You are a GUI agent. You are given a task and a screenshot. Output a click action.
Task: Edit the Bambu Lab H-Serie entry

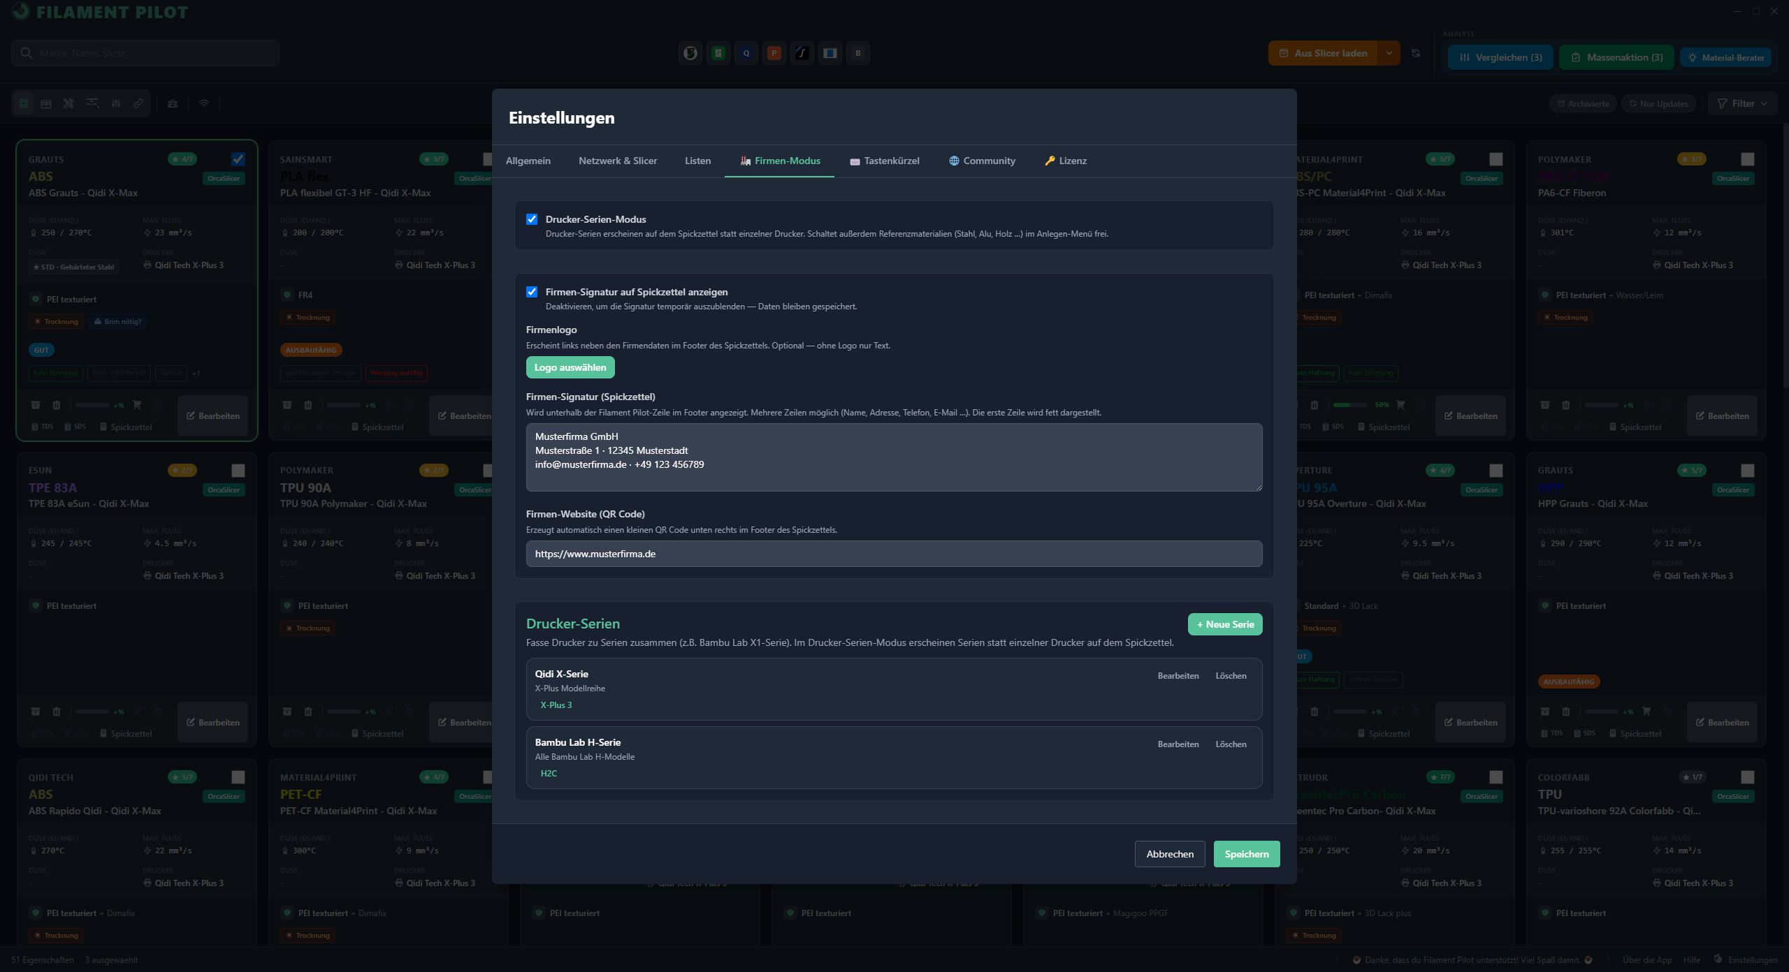(1178, 744)
